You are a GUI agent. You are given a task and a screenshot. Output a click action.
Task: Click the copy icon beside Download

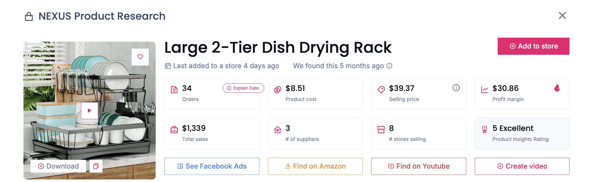(96, 166)
